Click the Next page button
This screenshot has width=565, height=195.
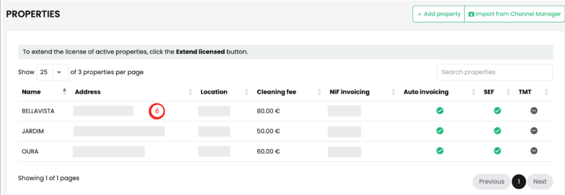pyautogui.click(x=540, y=182)
